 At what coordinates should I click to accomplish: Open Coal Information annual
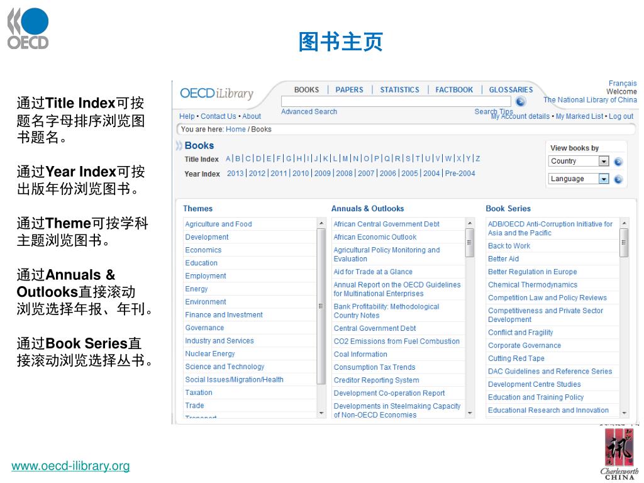point(360,354)
